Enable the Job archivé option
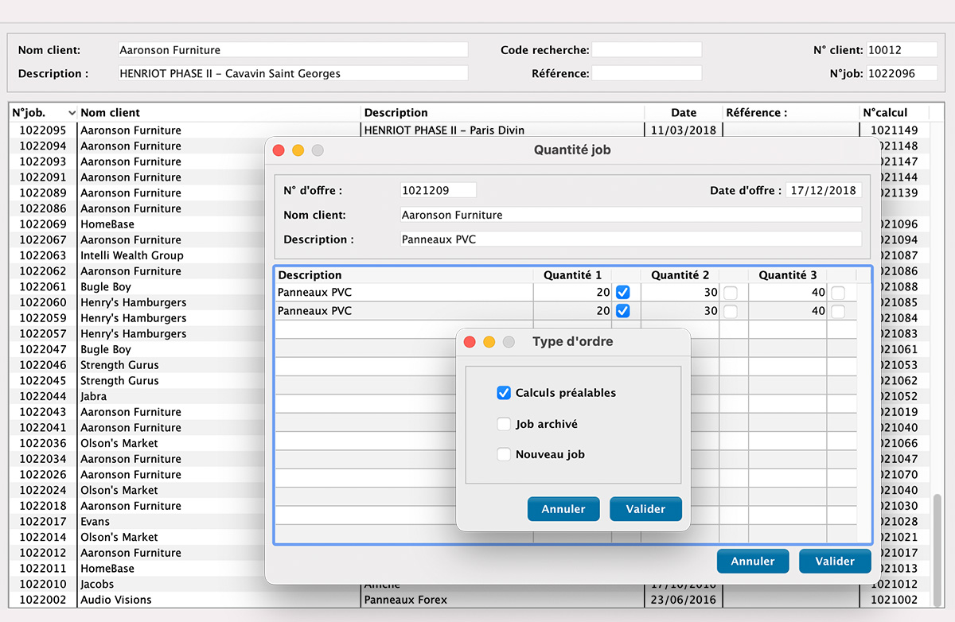This screenshot has width=955, height=622. coord(504,424)
